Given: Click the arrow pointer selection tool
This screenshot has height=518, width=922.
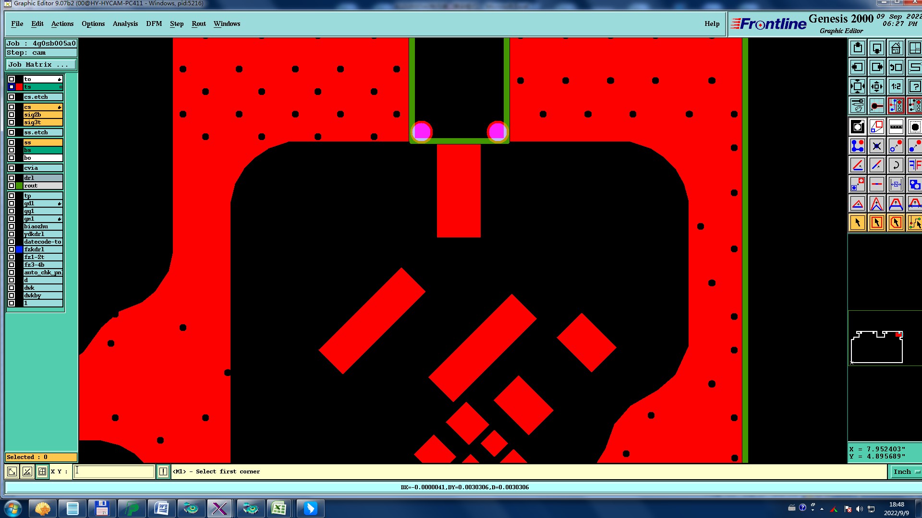Looking at the screenshot, I should coord(858,223).
